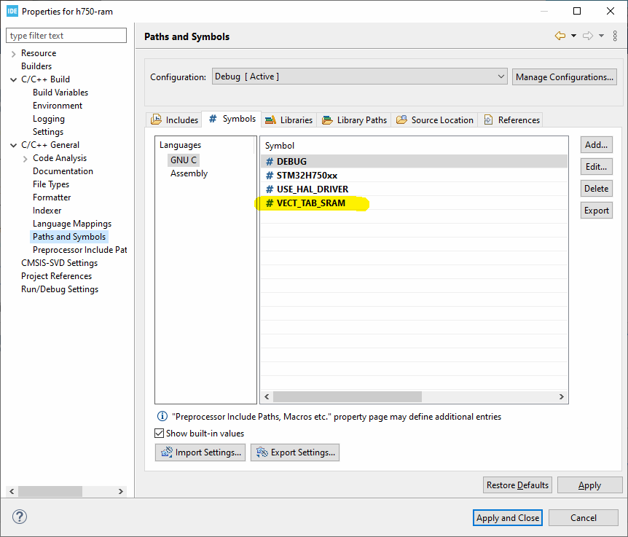Click the type filter text field
This screenshot has height=537, width=628.
66,35
